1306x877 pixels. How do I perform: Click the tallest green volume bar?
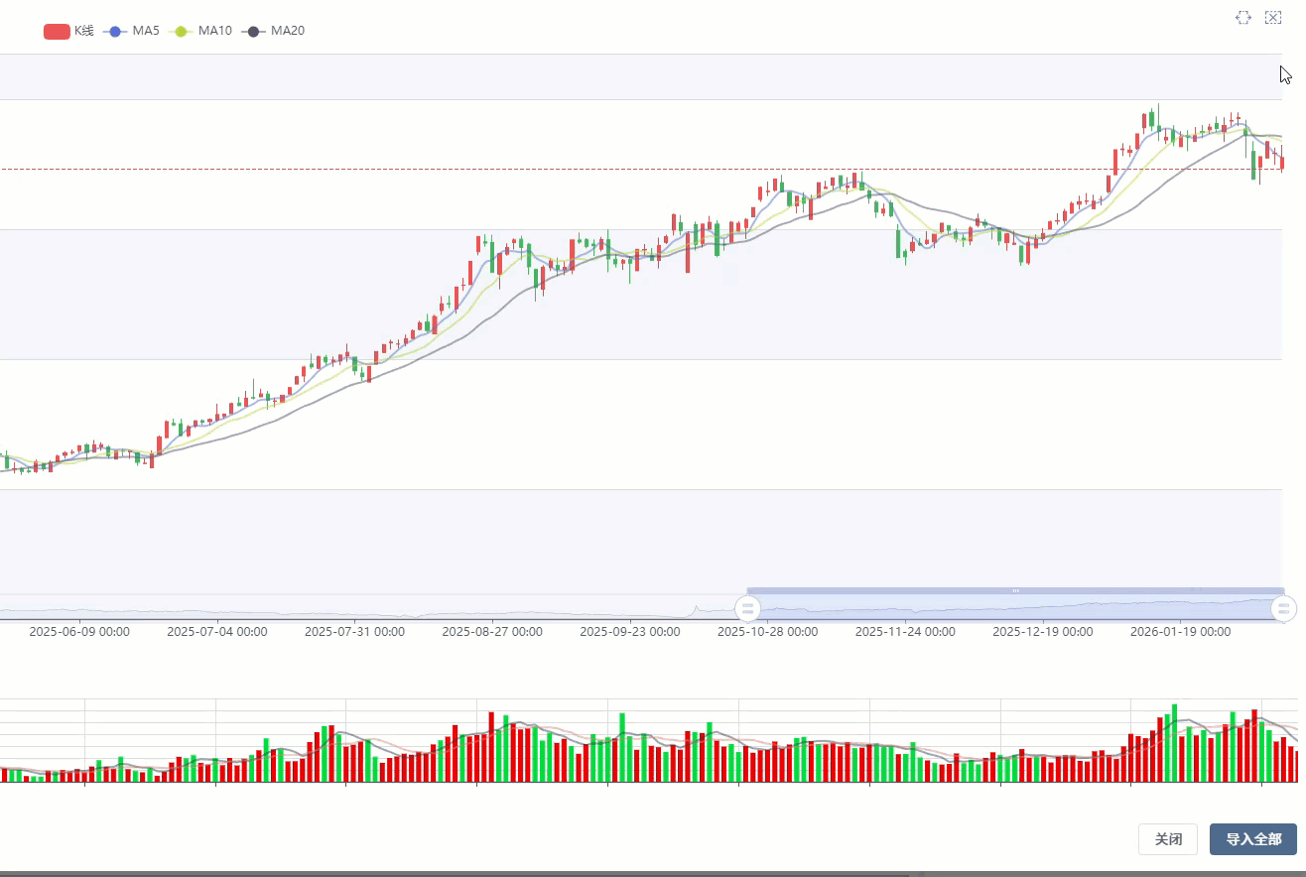pos(1174,743)
